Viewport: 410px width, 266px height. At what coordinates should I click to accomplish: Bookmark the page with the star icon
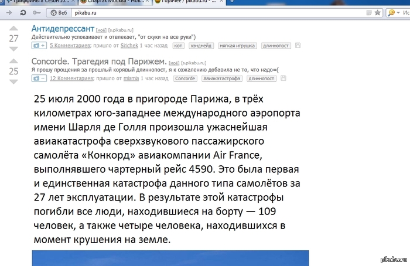point(377,12)
